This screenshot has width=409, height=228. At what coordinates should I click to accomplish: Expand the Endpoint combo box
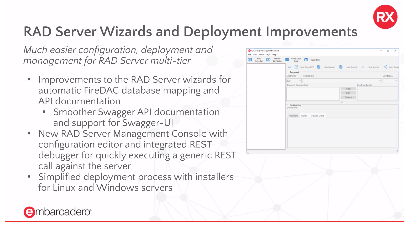pyautogui.click(x=342, y=81)
